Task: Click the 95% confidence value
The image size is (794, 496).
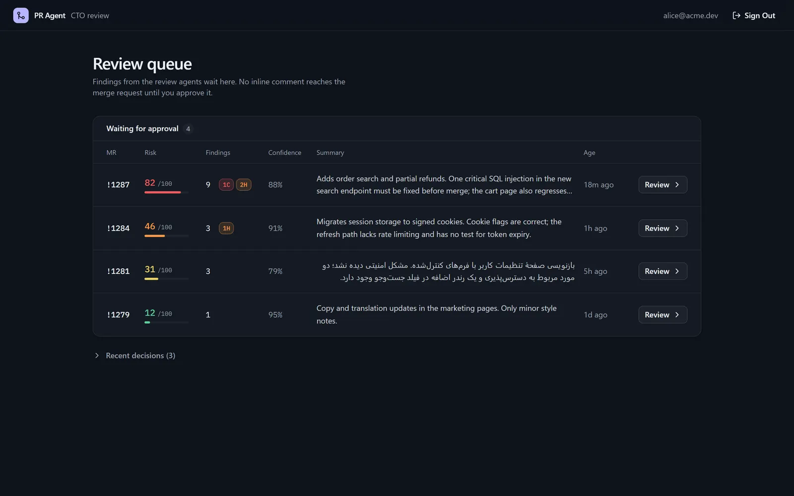Action: 275,314
